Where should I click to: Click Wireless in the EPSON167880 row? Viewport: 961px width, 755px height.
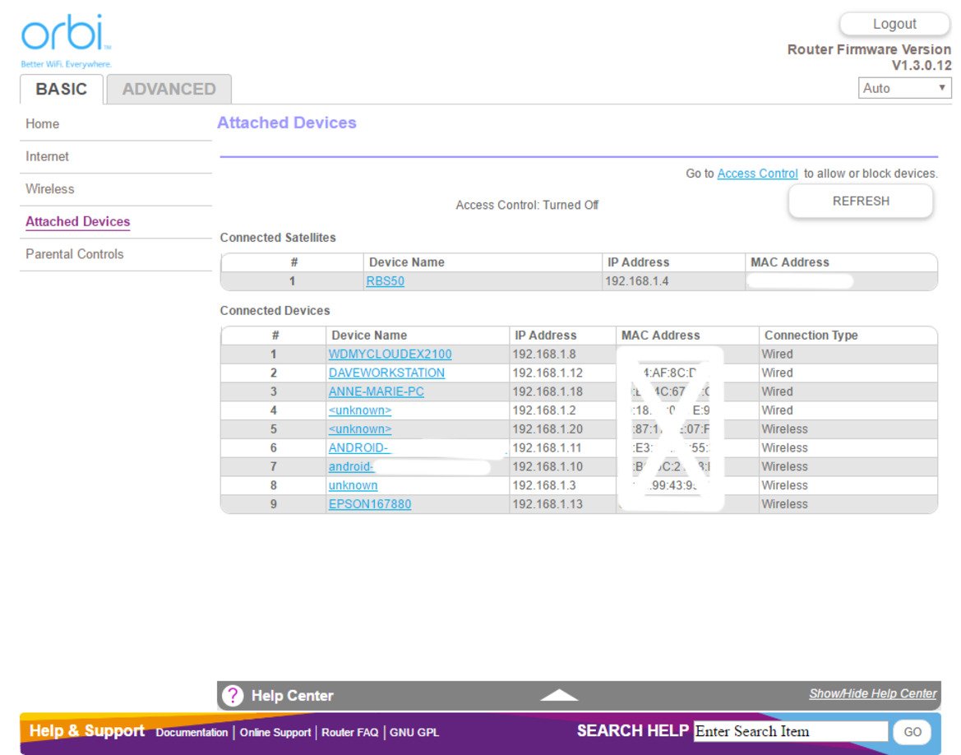coord(784,504)
